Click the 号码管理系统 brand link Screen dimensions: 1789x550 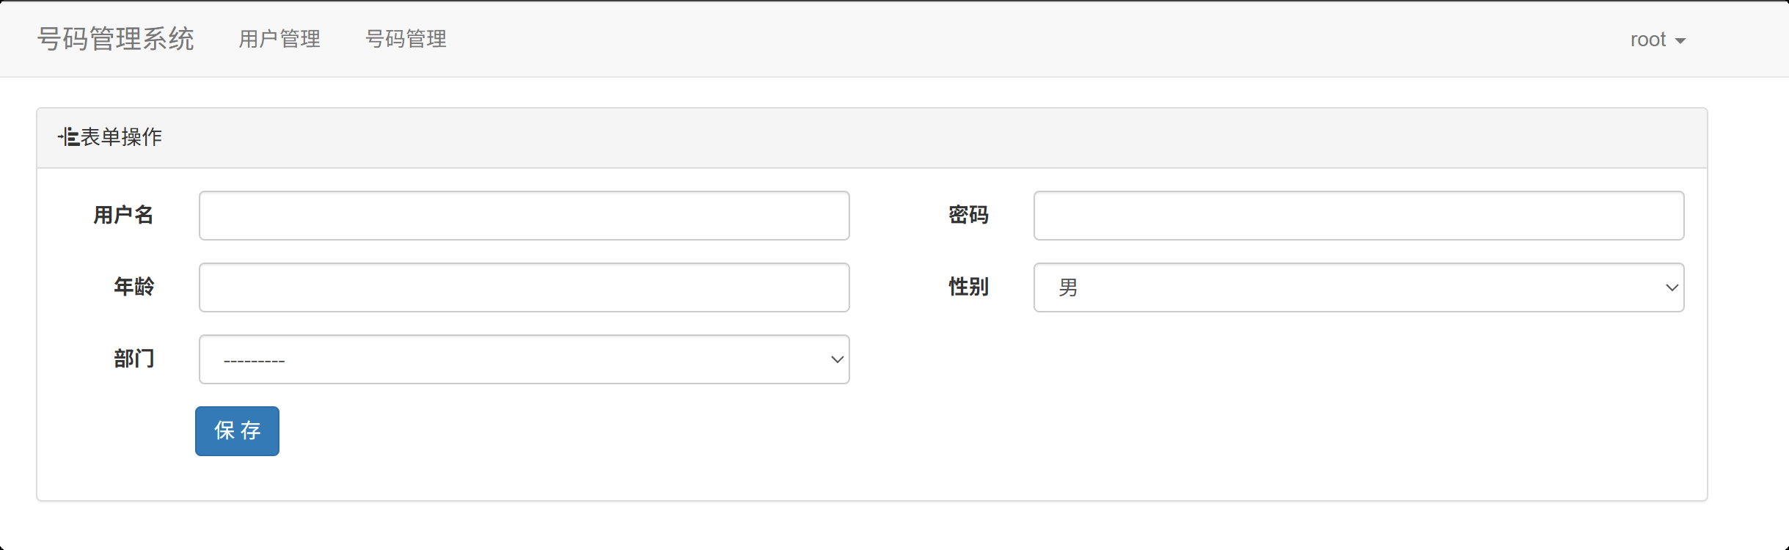[116, 39]
